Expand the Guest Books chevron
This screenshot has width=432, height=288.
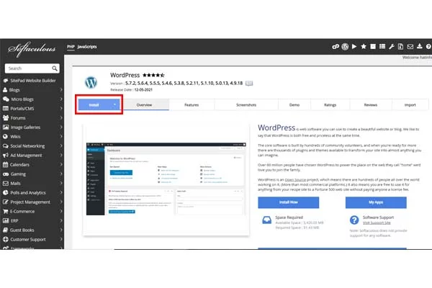click(61, 230)
